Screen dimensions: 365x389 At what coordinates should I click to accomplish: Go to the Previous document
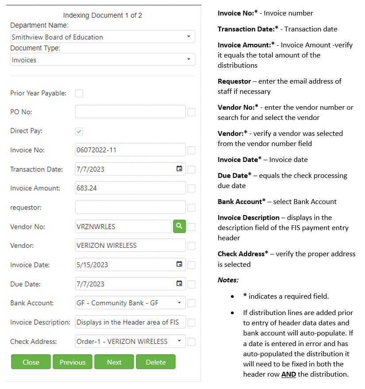coord(73,362)
